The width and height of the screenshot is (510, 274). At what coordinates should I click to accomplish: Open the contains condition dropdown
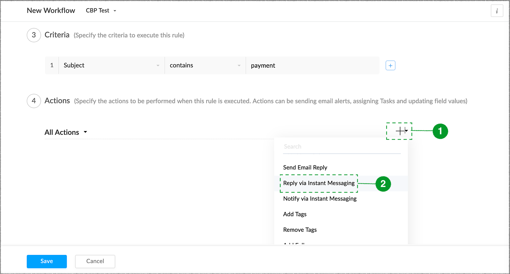tap(205, 65)
